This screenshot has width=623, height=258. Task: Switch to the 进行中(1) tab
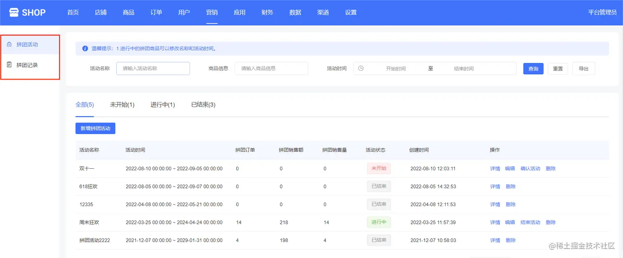tap(163, 105)
